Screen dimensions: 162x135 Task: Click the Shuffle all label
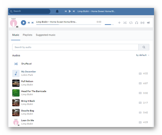click(x=27, y=64)
